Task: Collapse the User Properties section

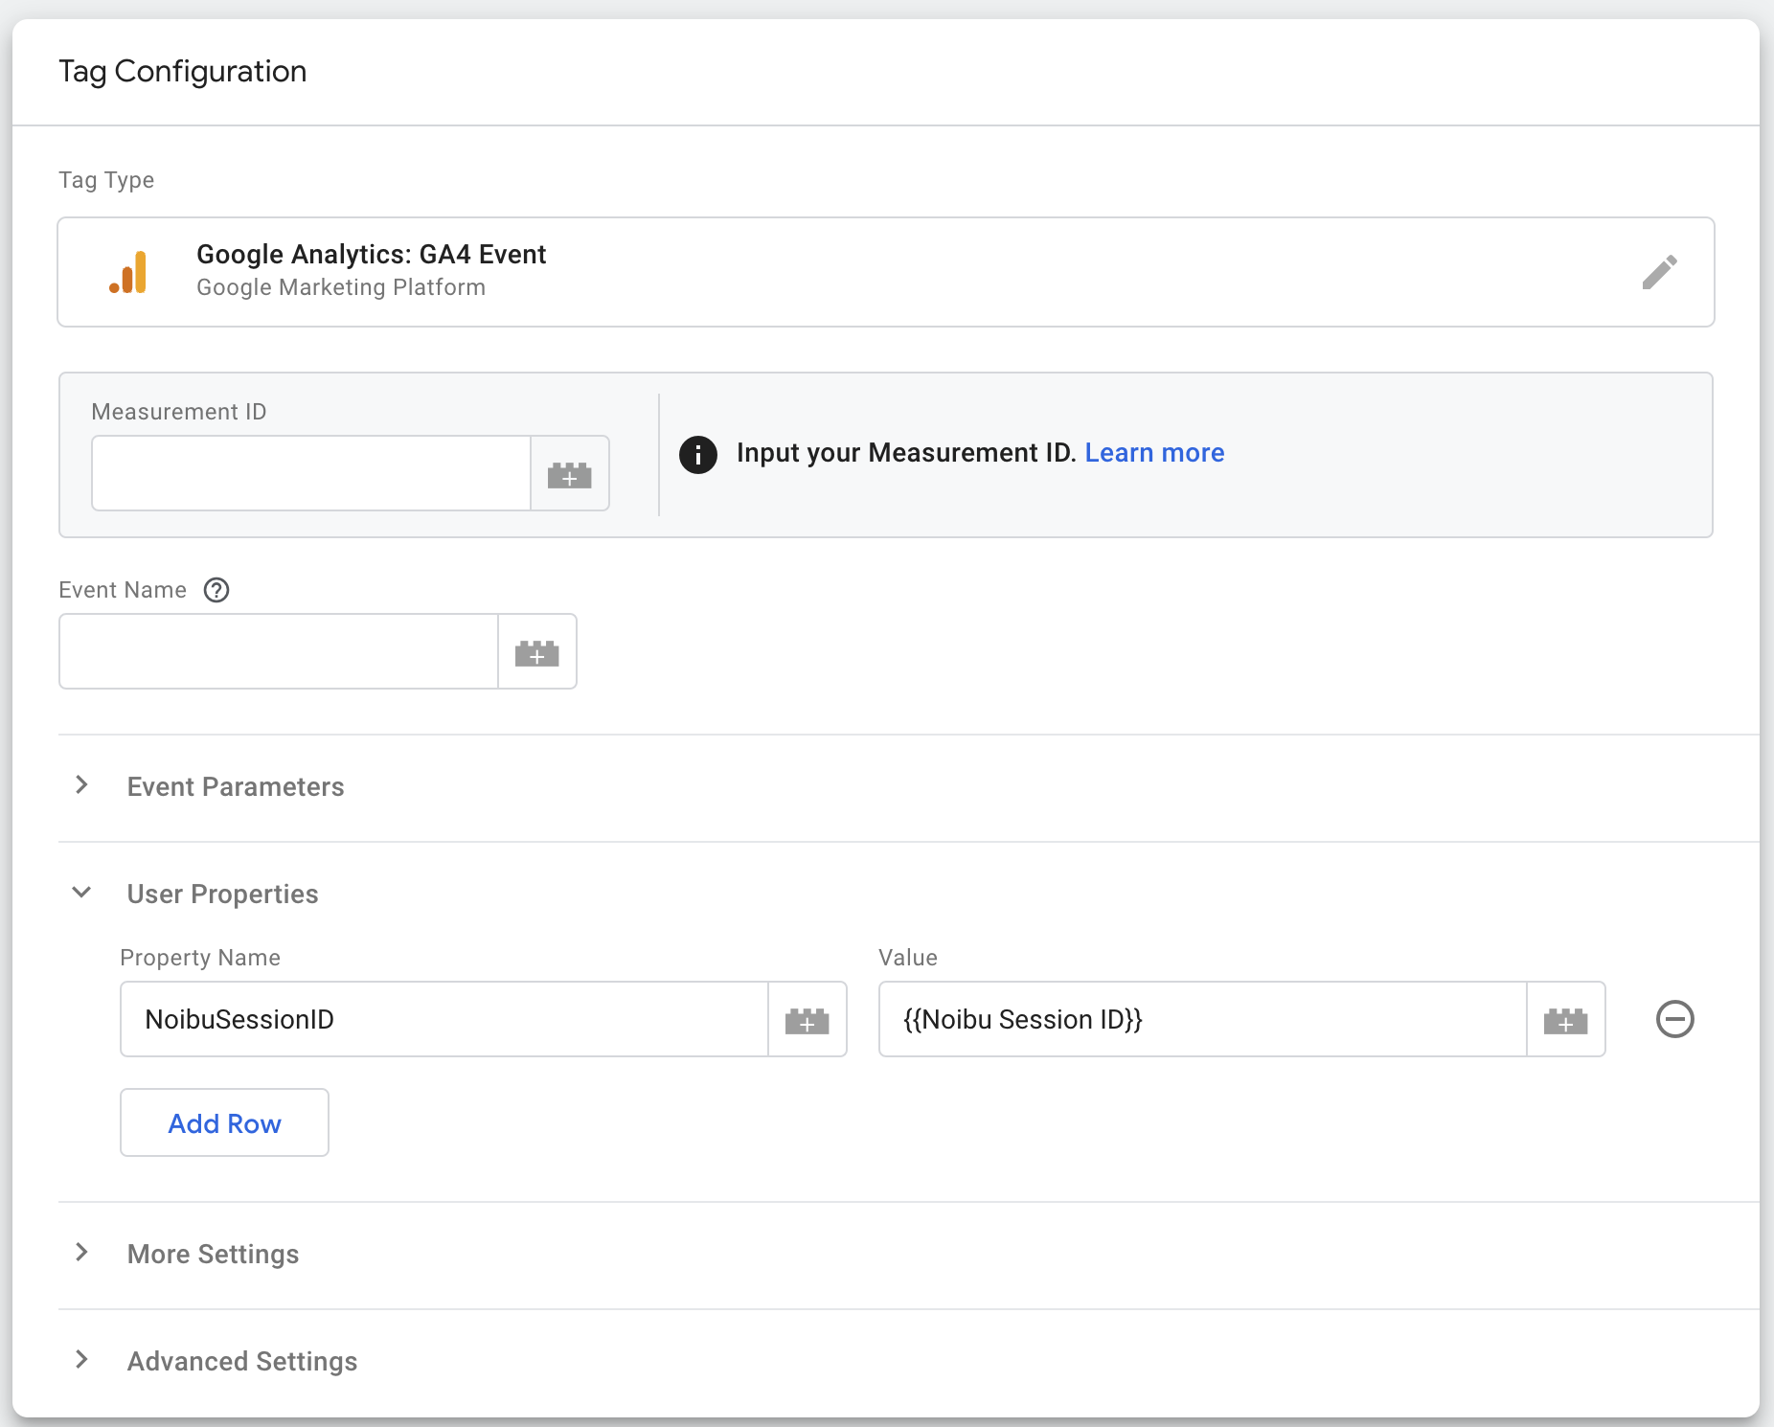Action: tap(82, 894)
